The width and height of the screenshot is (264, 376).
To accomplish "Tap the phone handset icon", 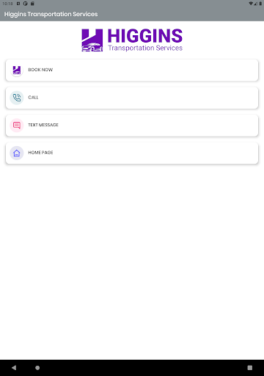I will [x=17, y=98].
